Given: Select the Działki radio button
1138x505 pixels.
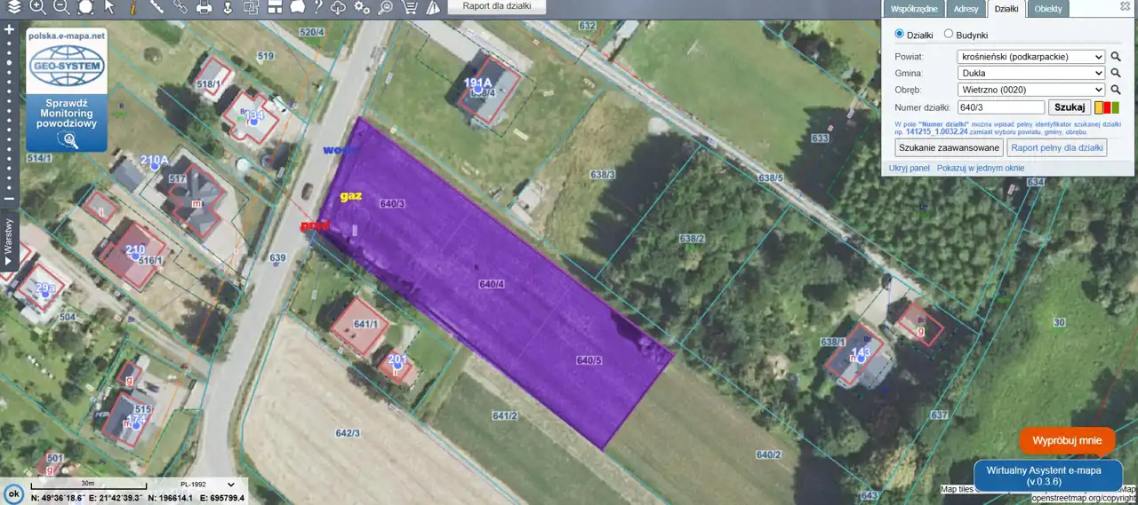Looking at the screenshot, I should click(899, 35).
